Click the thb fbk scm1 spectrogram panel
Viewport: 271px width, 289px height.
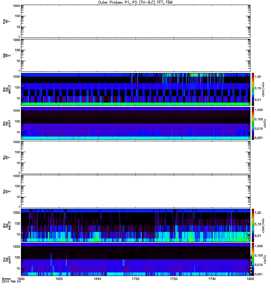point(136,123)
